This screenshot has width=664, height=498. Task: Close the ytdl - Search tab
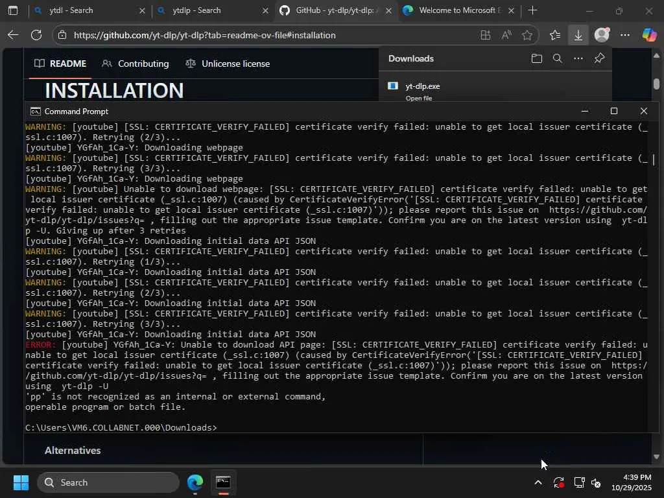(142, 10)
